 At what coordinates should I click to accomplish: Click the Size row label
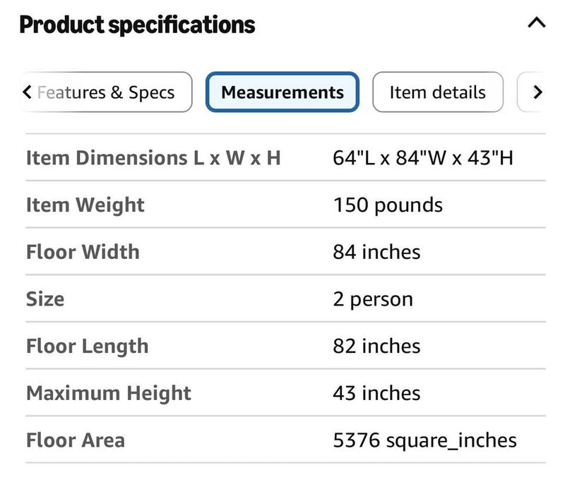45,298
